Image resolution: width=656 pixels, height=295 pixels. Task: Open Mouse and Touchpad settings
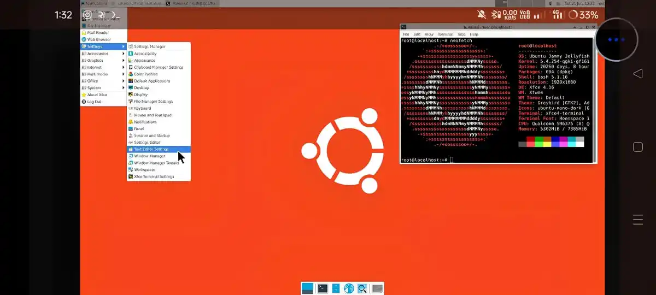tap(159, 115)
